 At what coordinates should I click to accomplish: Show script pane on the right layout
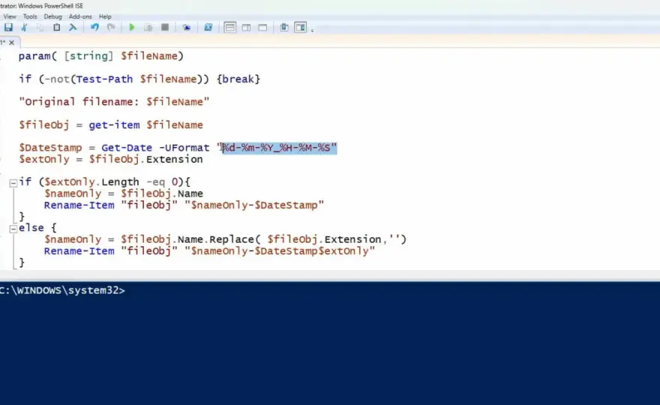click(x=246, y=27)
